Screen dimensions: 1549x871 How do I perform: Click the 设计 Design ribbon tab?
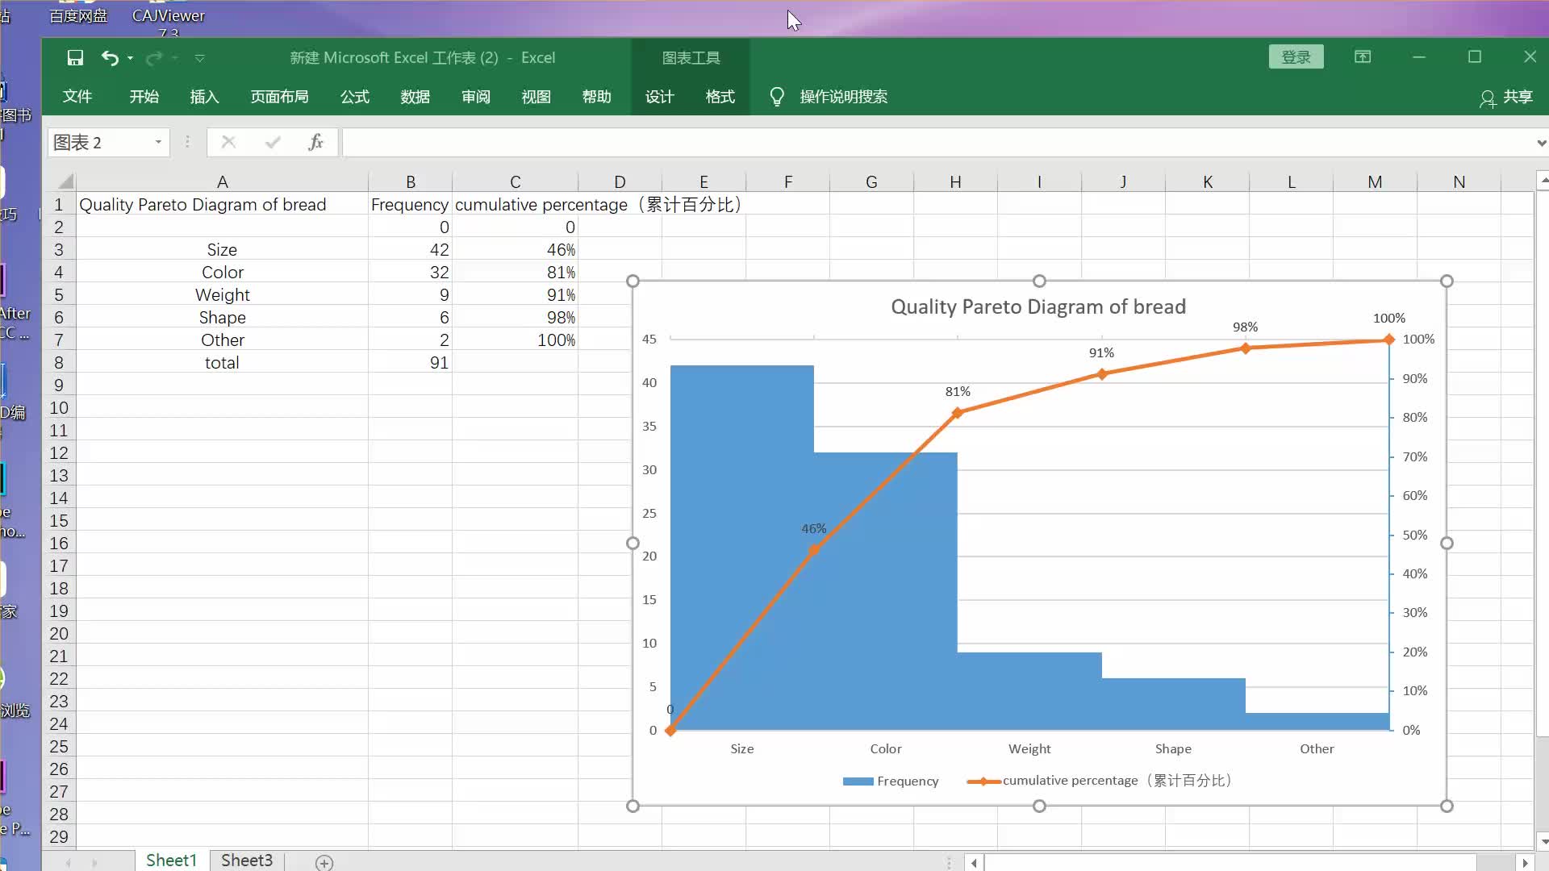pyautogui.click(x=660, y=97)
